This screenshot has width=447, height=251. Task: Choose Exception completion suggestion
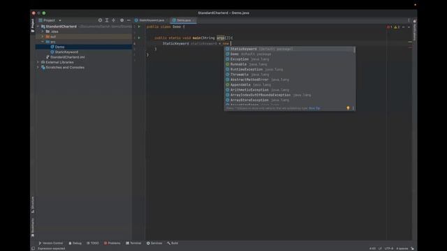coord(289,59)
